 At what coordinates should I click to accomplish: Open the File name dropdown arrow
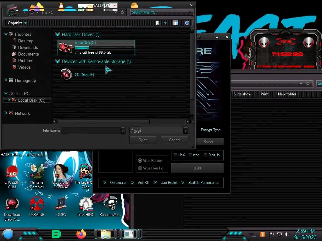[x=123, y=131]
